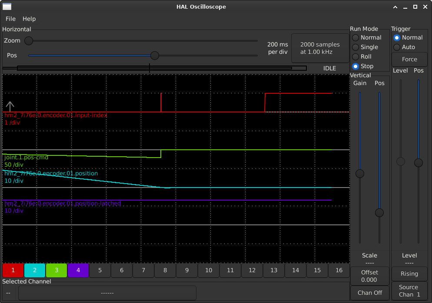The image size is (432, 303).
Task: Select purple channel 4 button
Action: (x=78, y=270)
